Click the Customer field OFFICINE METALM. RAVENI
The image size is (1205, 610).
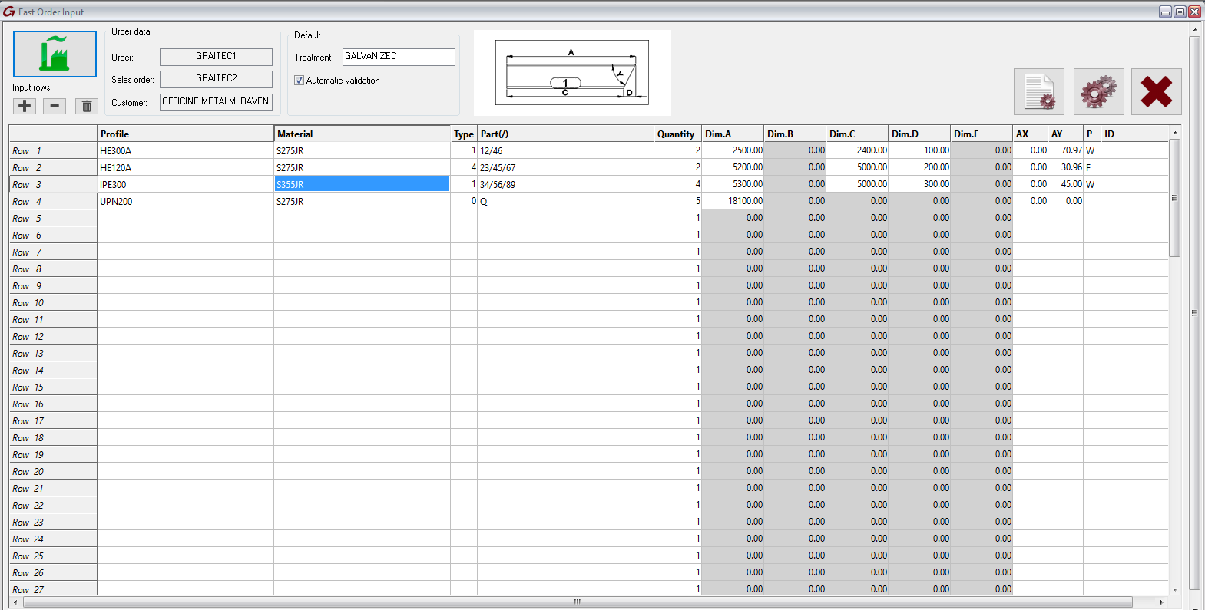[x=216, y=102]
